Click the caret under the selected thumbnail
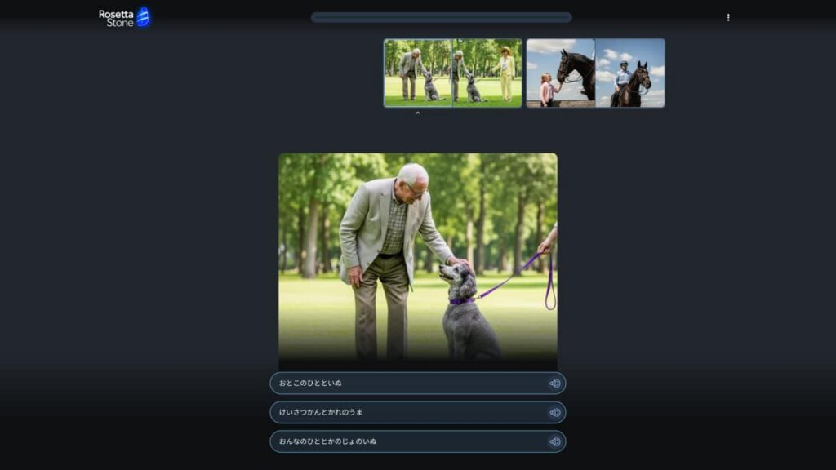 click(x=417, y=113)
